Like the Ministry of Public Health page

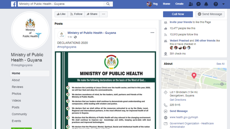(x=61, y=14)
